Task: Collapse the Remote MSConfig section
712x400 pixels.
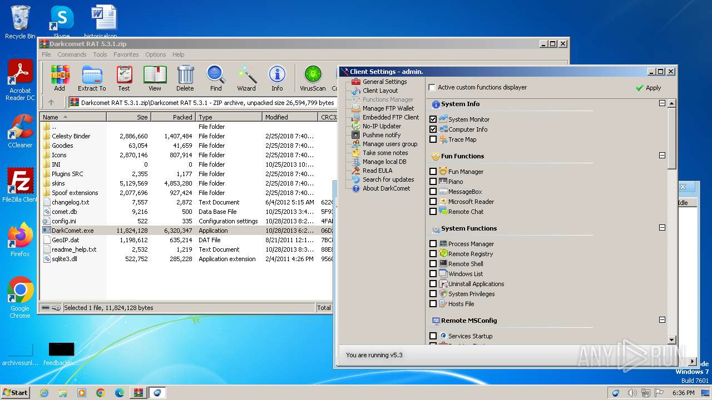Action: coord(662,320)
